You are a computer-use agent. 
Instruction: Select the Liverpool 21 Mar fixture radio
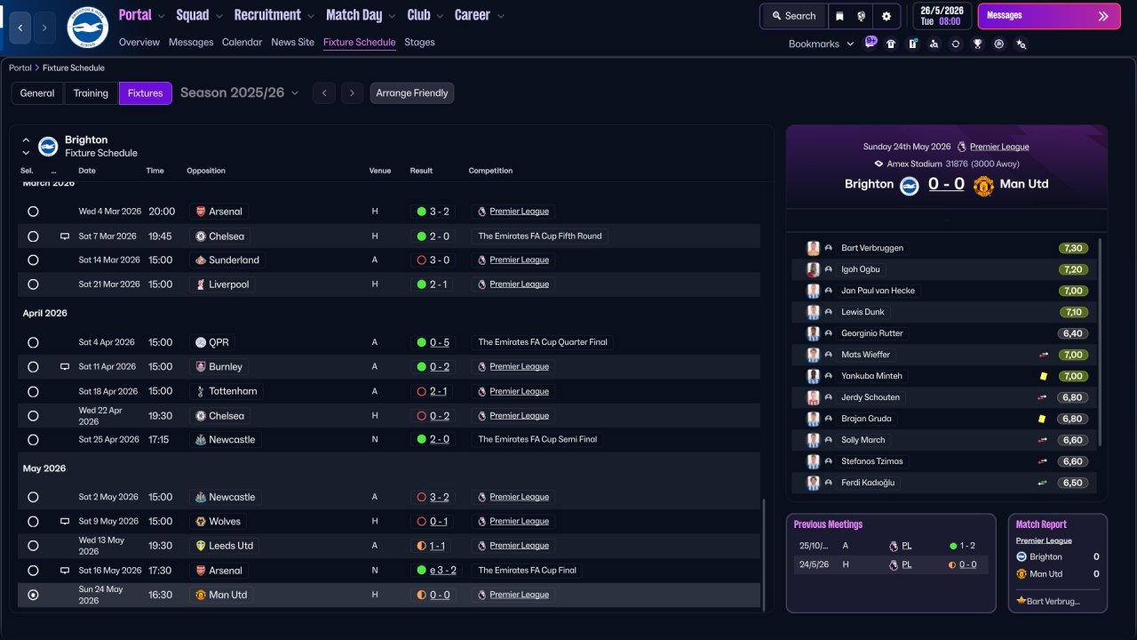pos(33,284)
